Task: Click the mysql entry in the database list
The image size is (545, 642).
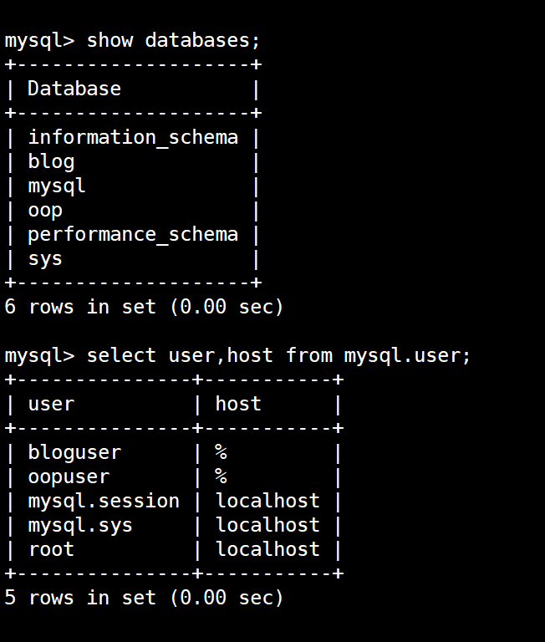Action: click(57, 186)
